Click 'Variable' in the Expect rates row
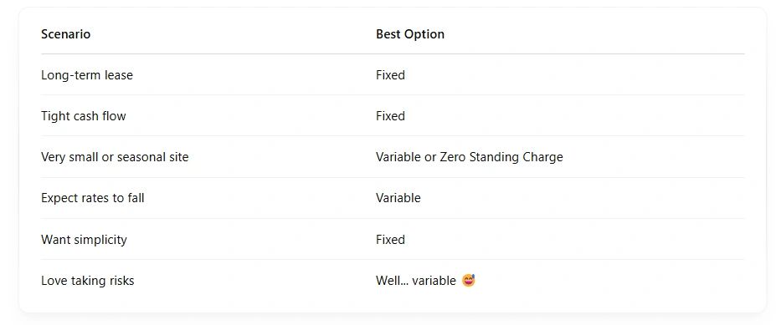 (398, 198)
